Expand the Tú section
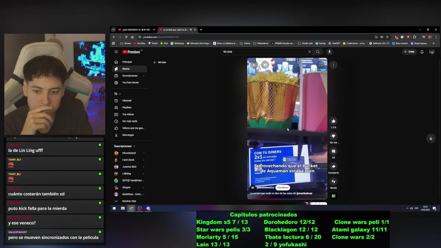Image resolution: width=441 pixels, height=248 pixels. (x=117, y=94)
